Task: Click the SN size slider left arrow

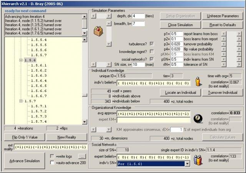Action: coord(93,64)
